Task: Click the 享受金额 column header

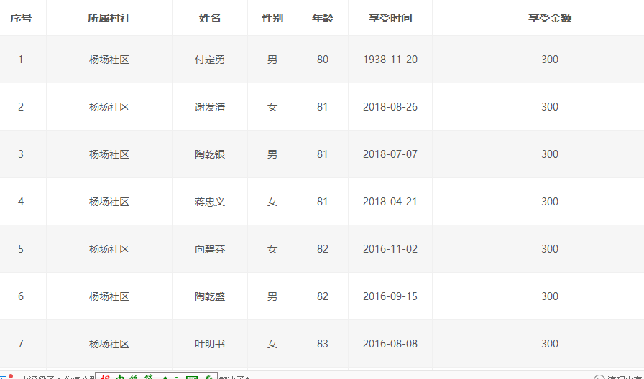Action: (x=550, y=18)
